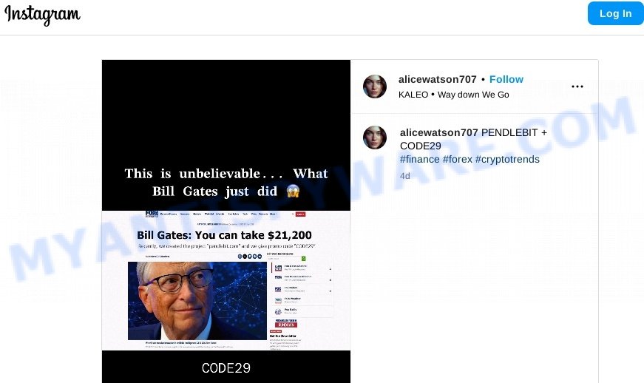This screenshot has height=383, width=644.
Task: Open the #forex hashtag
Action: click(x=457, y=159)
